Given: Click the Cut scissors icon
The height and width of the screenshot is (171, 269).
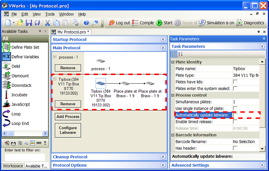Looking at the screenshot, I should pos(47,23).
